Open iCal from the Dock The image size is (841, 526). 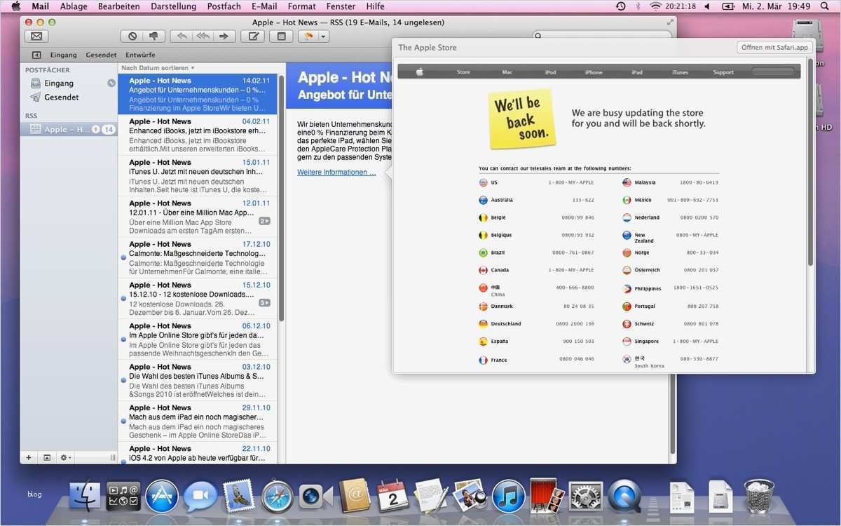pyautogui.click(x=391, y=496)
